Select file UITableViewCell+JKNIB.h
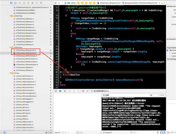This screenshot has height=134, width=176. click(25, 10)
